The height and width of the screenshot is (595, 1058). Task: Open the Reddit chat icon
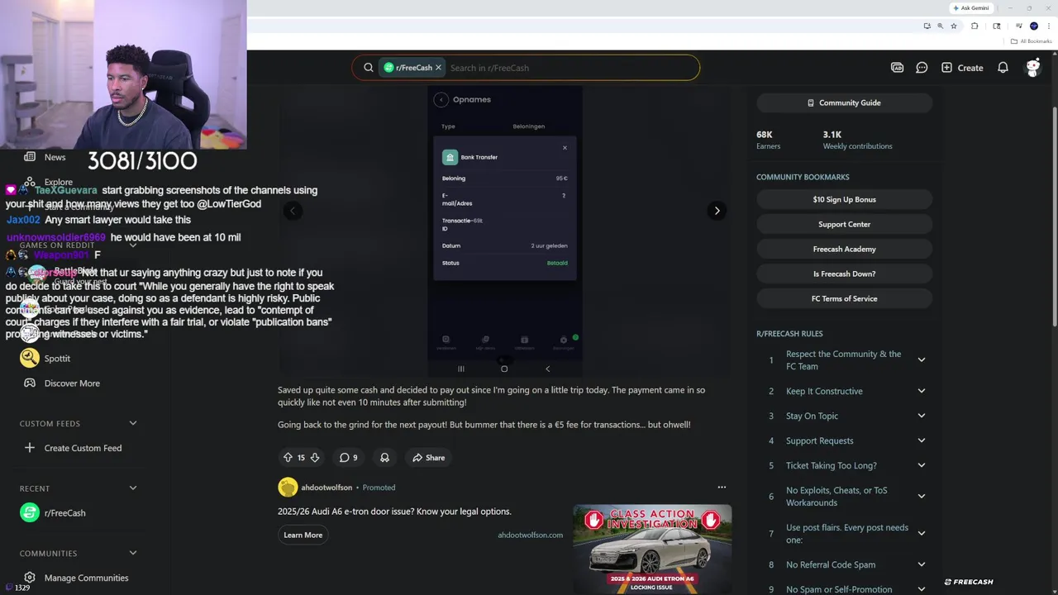[x=922, y=68]
